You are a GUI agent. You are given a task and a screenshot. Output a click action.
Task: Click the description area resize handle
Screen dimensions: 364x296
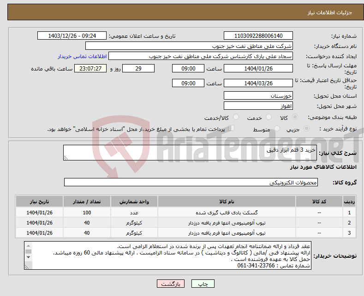66,158
